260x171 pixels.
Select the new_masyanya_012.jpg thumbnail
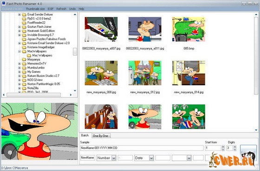pos(145,73)
